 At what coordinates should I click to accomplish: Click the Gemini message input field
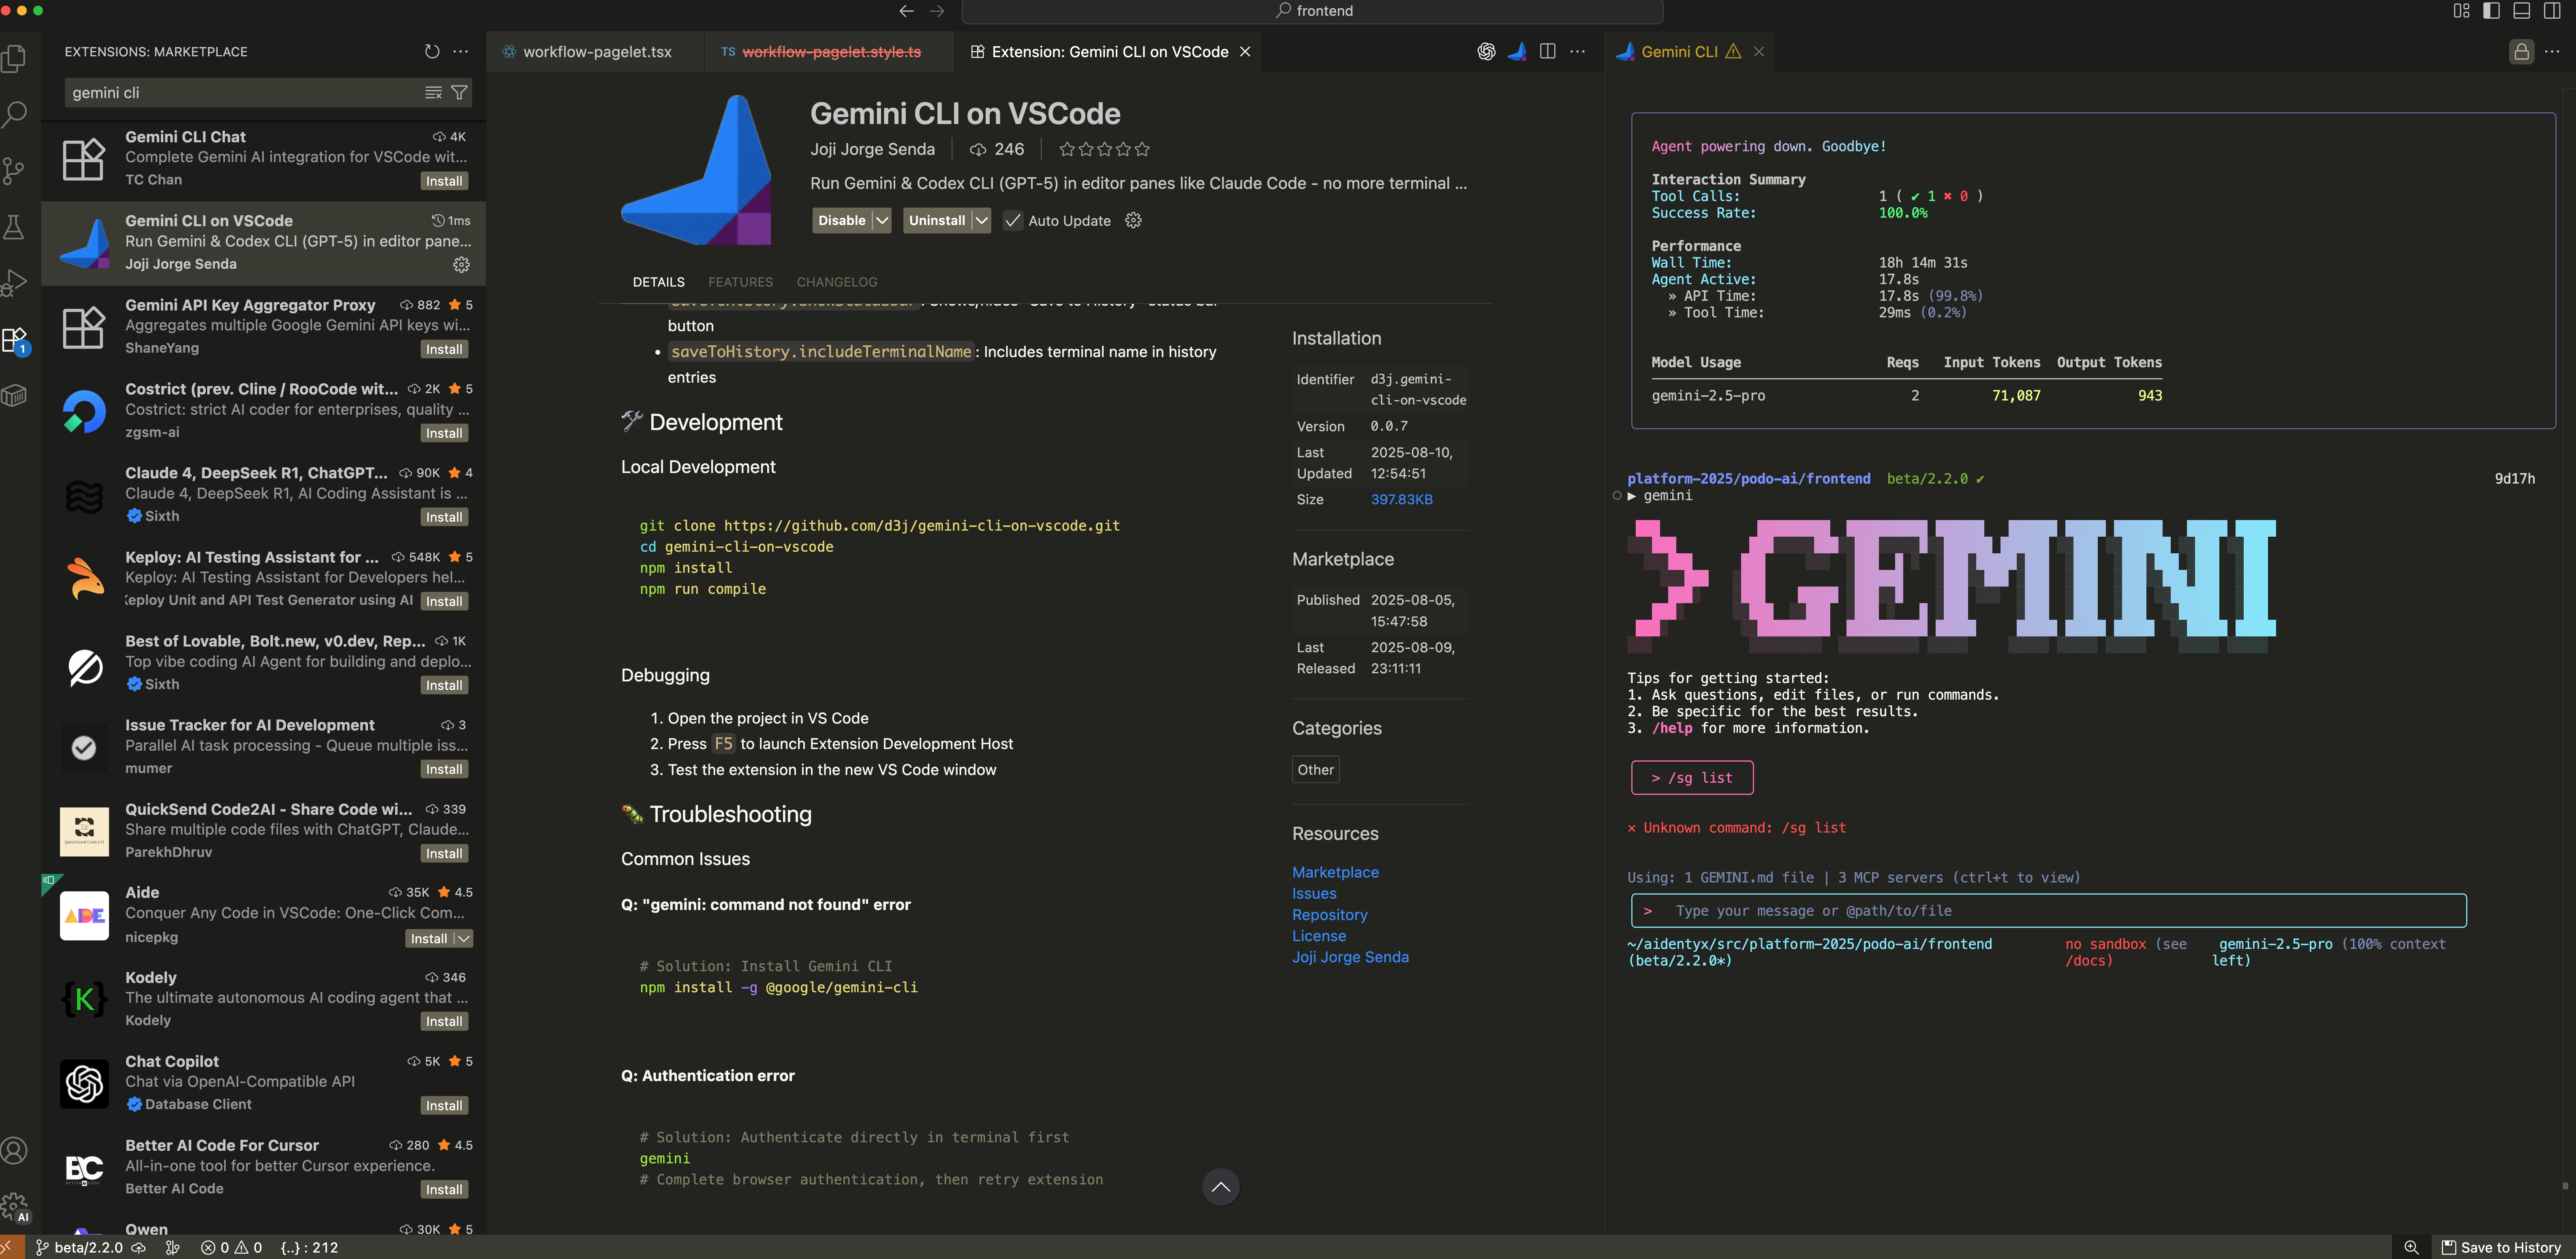click(x=2050, y=911)
